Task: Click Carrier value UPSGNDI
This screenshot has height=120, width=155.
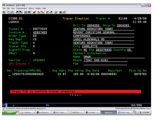Action: pyautogui.click(x=39, y=60)
